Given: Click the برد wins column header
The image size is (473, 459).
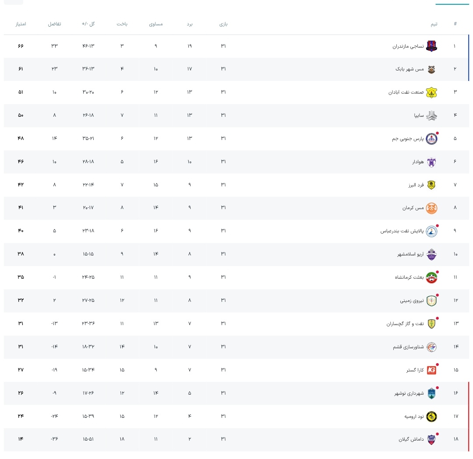Looking at the screenshot, I should (x=190, y=24).
